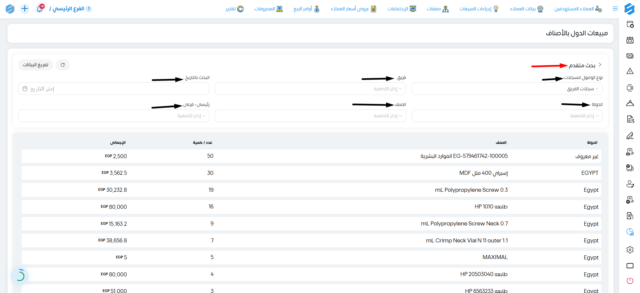This screenshot has height=293, width=640.
Task: Click the red power logout icon
Action: [630, 281]
